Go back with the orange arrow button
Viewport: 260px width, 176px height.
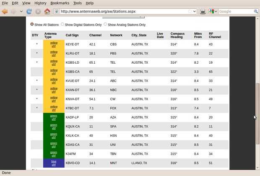(5, 11)
